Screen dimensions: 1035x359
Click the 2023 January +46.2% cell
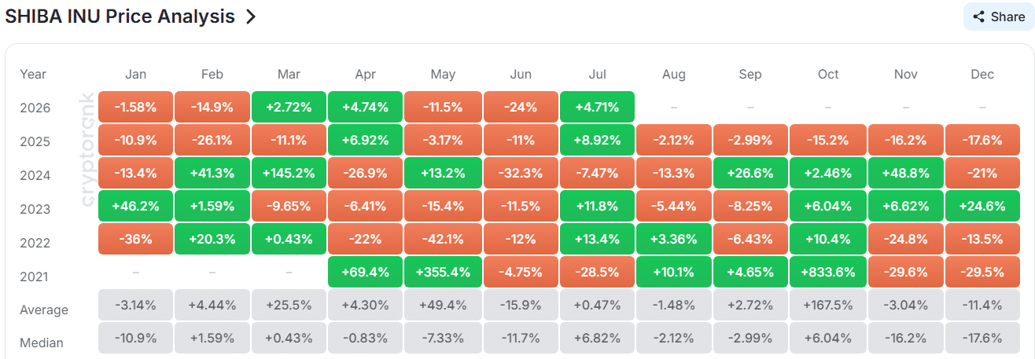[x=136, y=206]
